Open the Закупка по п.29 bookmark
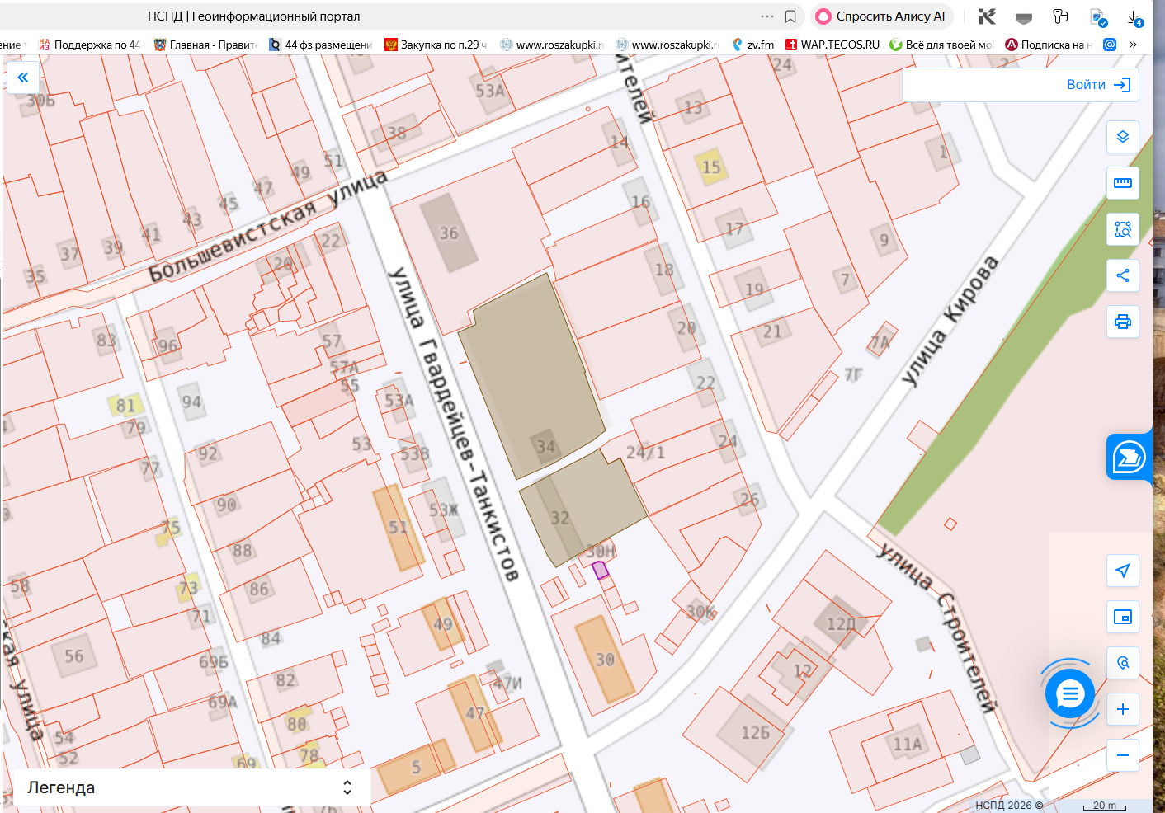This screenshot has width=1165, height=813. pyautogui.click(x=436, y=45)
